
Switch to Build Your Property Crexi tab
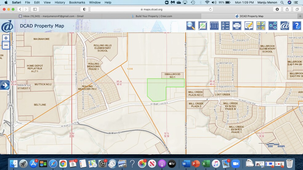click(152, 16)
